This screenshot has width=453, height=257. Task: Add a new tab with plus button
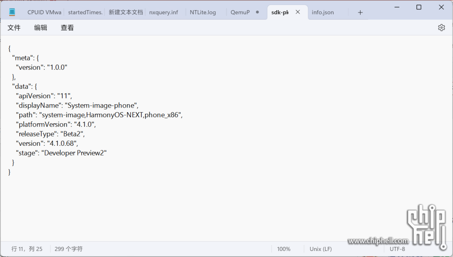tap(360, 12)
